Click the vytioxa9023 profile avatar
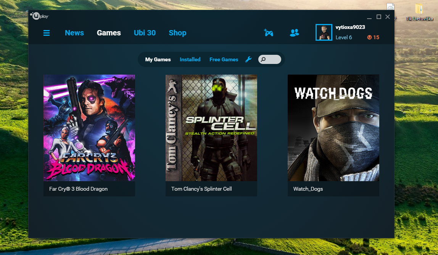The width and height of the screenshot is (438, 255). click(324, 32)
